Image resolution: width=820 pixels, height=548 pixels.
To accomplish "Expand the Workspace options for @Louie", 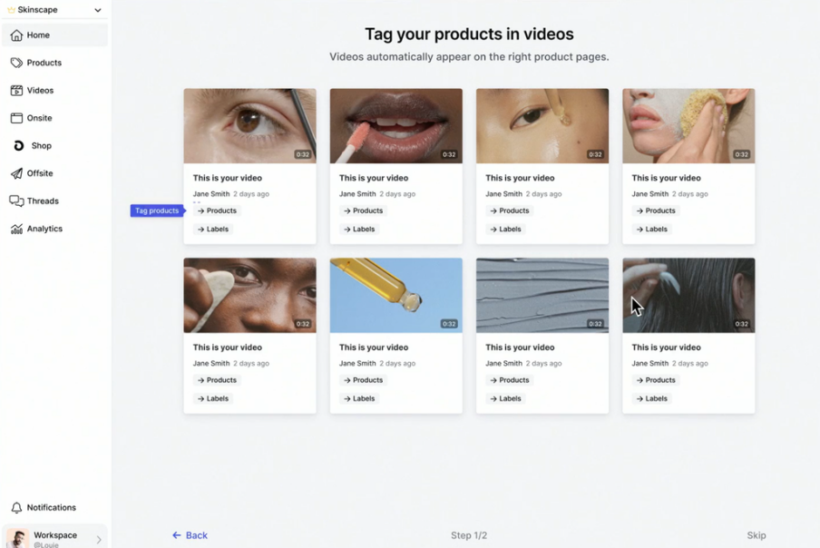I will tap(100, 537).
